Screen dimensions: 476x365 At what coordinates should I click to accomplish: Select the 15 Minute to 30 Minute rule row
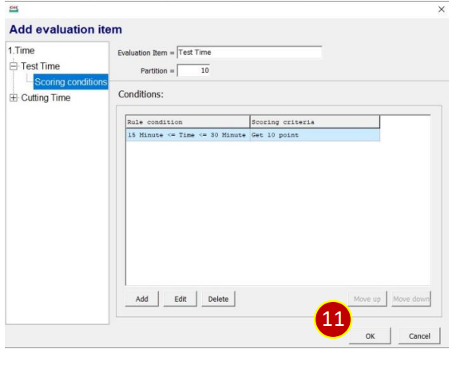point(252,135)
